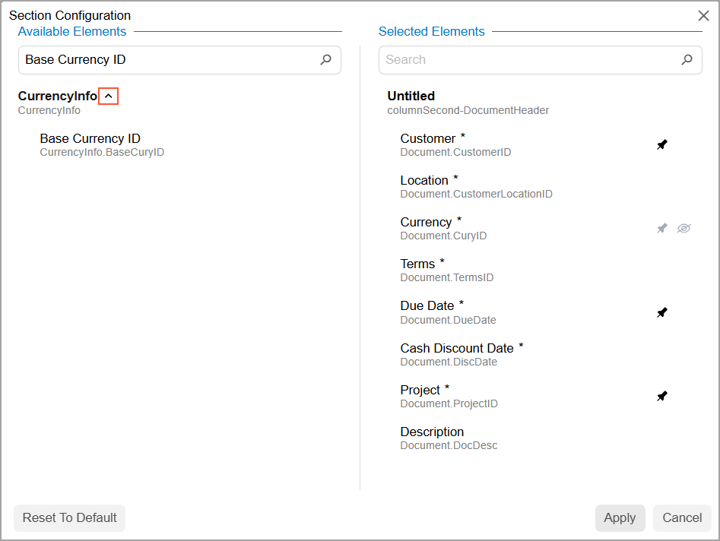Close the Section Configuration dialog

(703, 15)
